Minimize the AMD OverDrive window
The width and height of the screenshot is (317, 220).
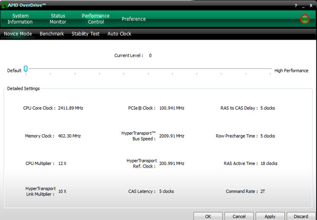tap(303, 6)
